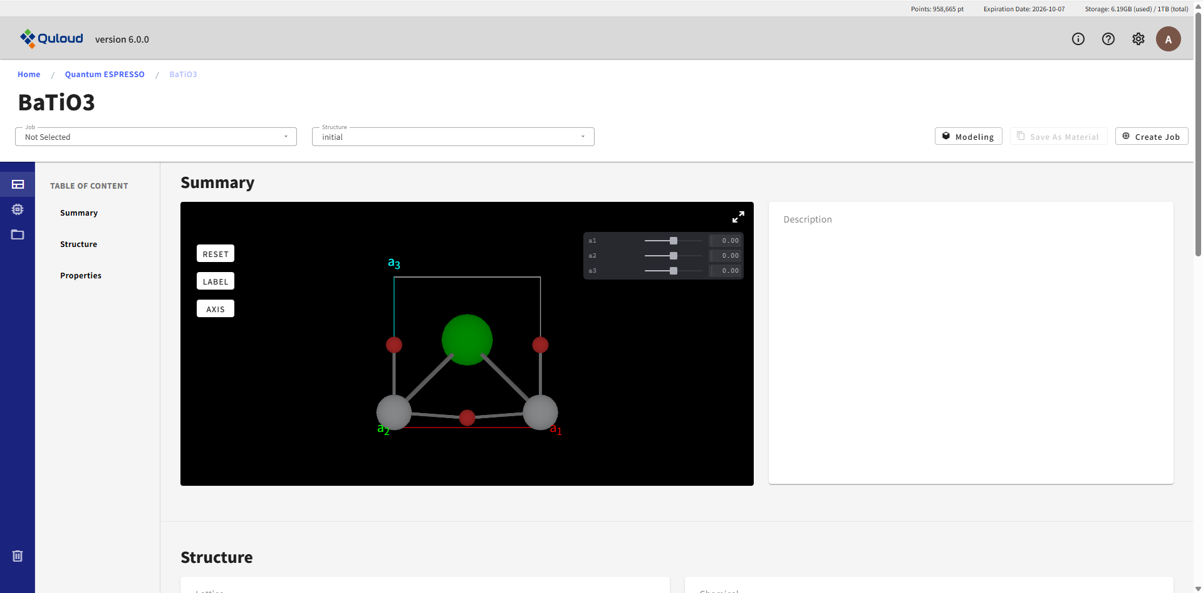This screenshot has height=593, width=1203.
Task: Open the files folder icon in sidebar
Action: tap(18, 234)
